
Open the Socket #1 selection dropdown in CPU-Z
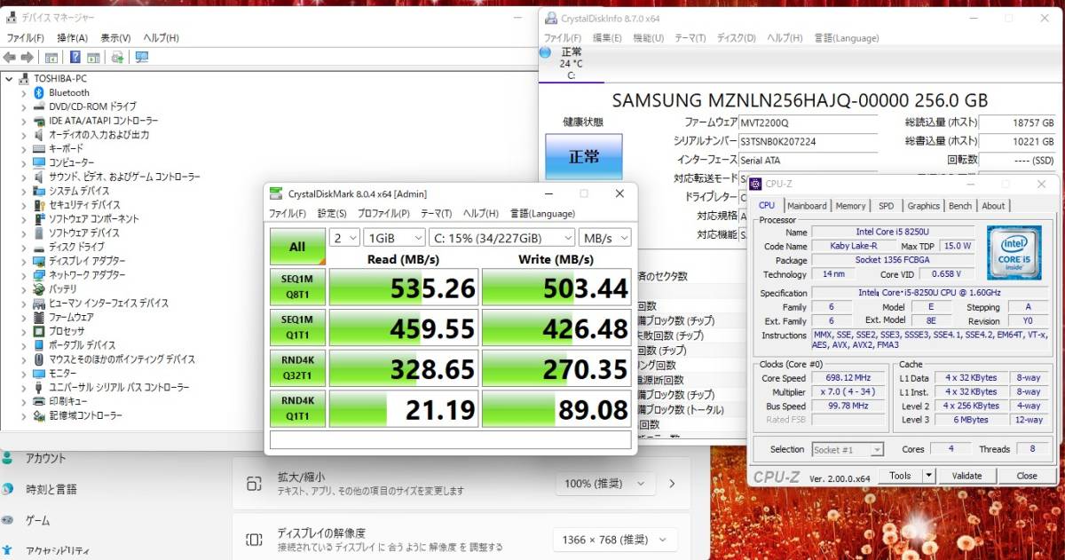(847, 450)
